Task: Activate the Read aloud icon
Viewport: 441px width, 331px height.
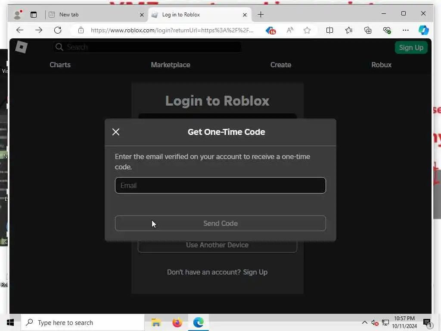Action: [290, 30]
